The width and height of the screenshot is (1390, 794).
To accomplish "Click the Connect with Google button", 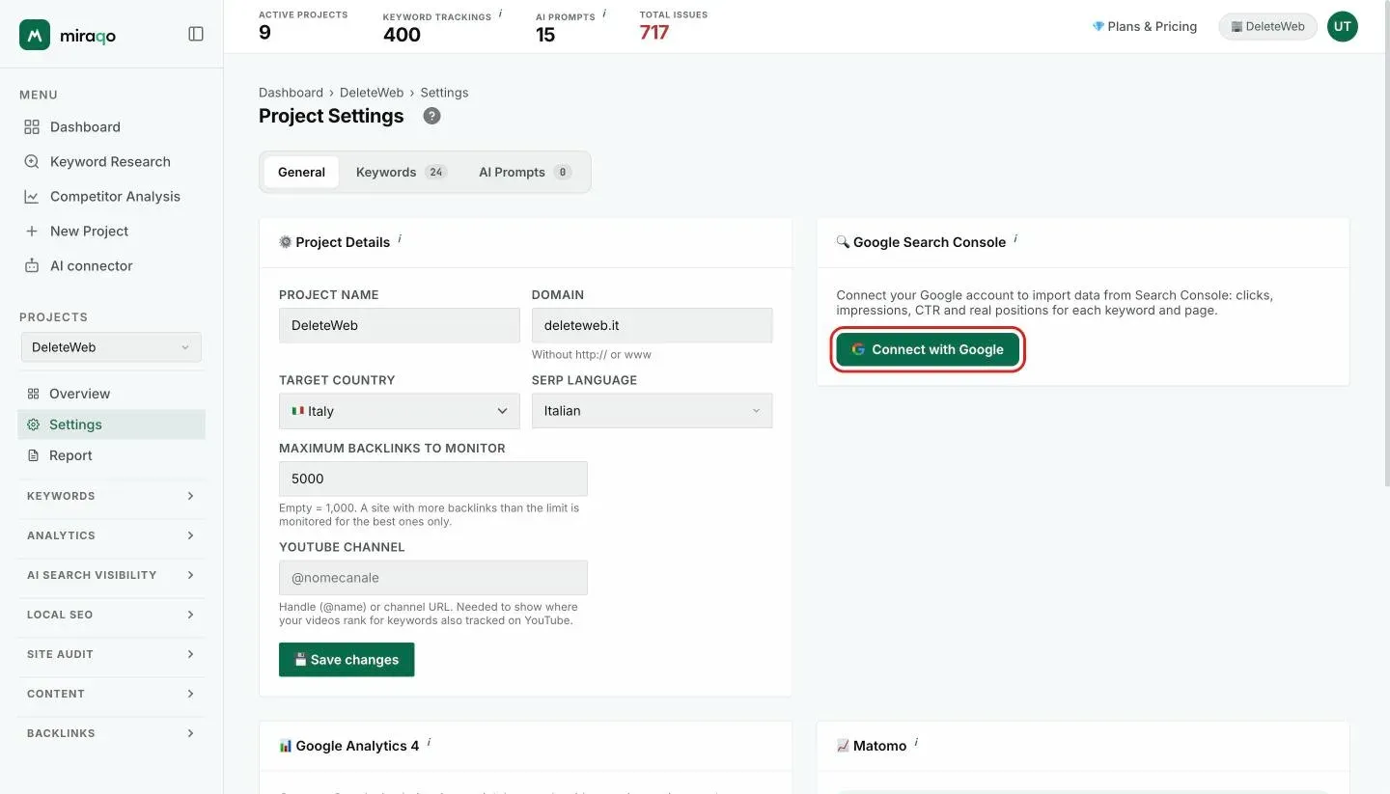I will (928, 349).
